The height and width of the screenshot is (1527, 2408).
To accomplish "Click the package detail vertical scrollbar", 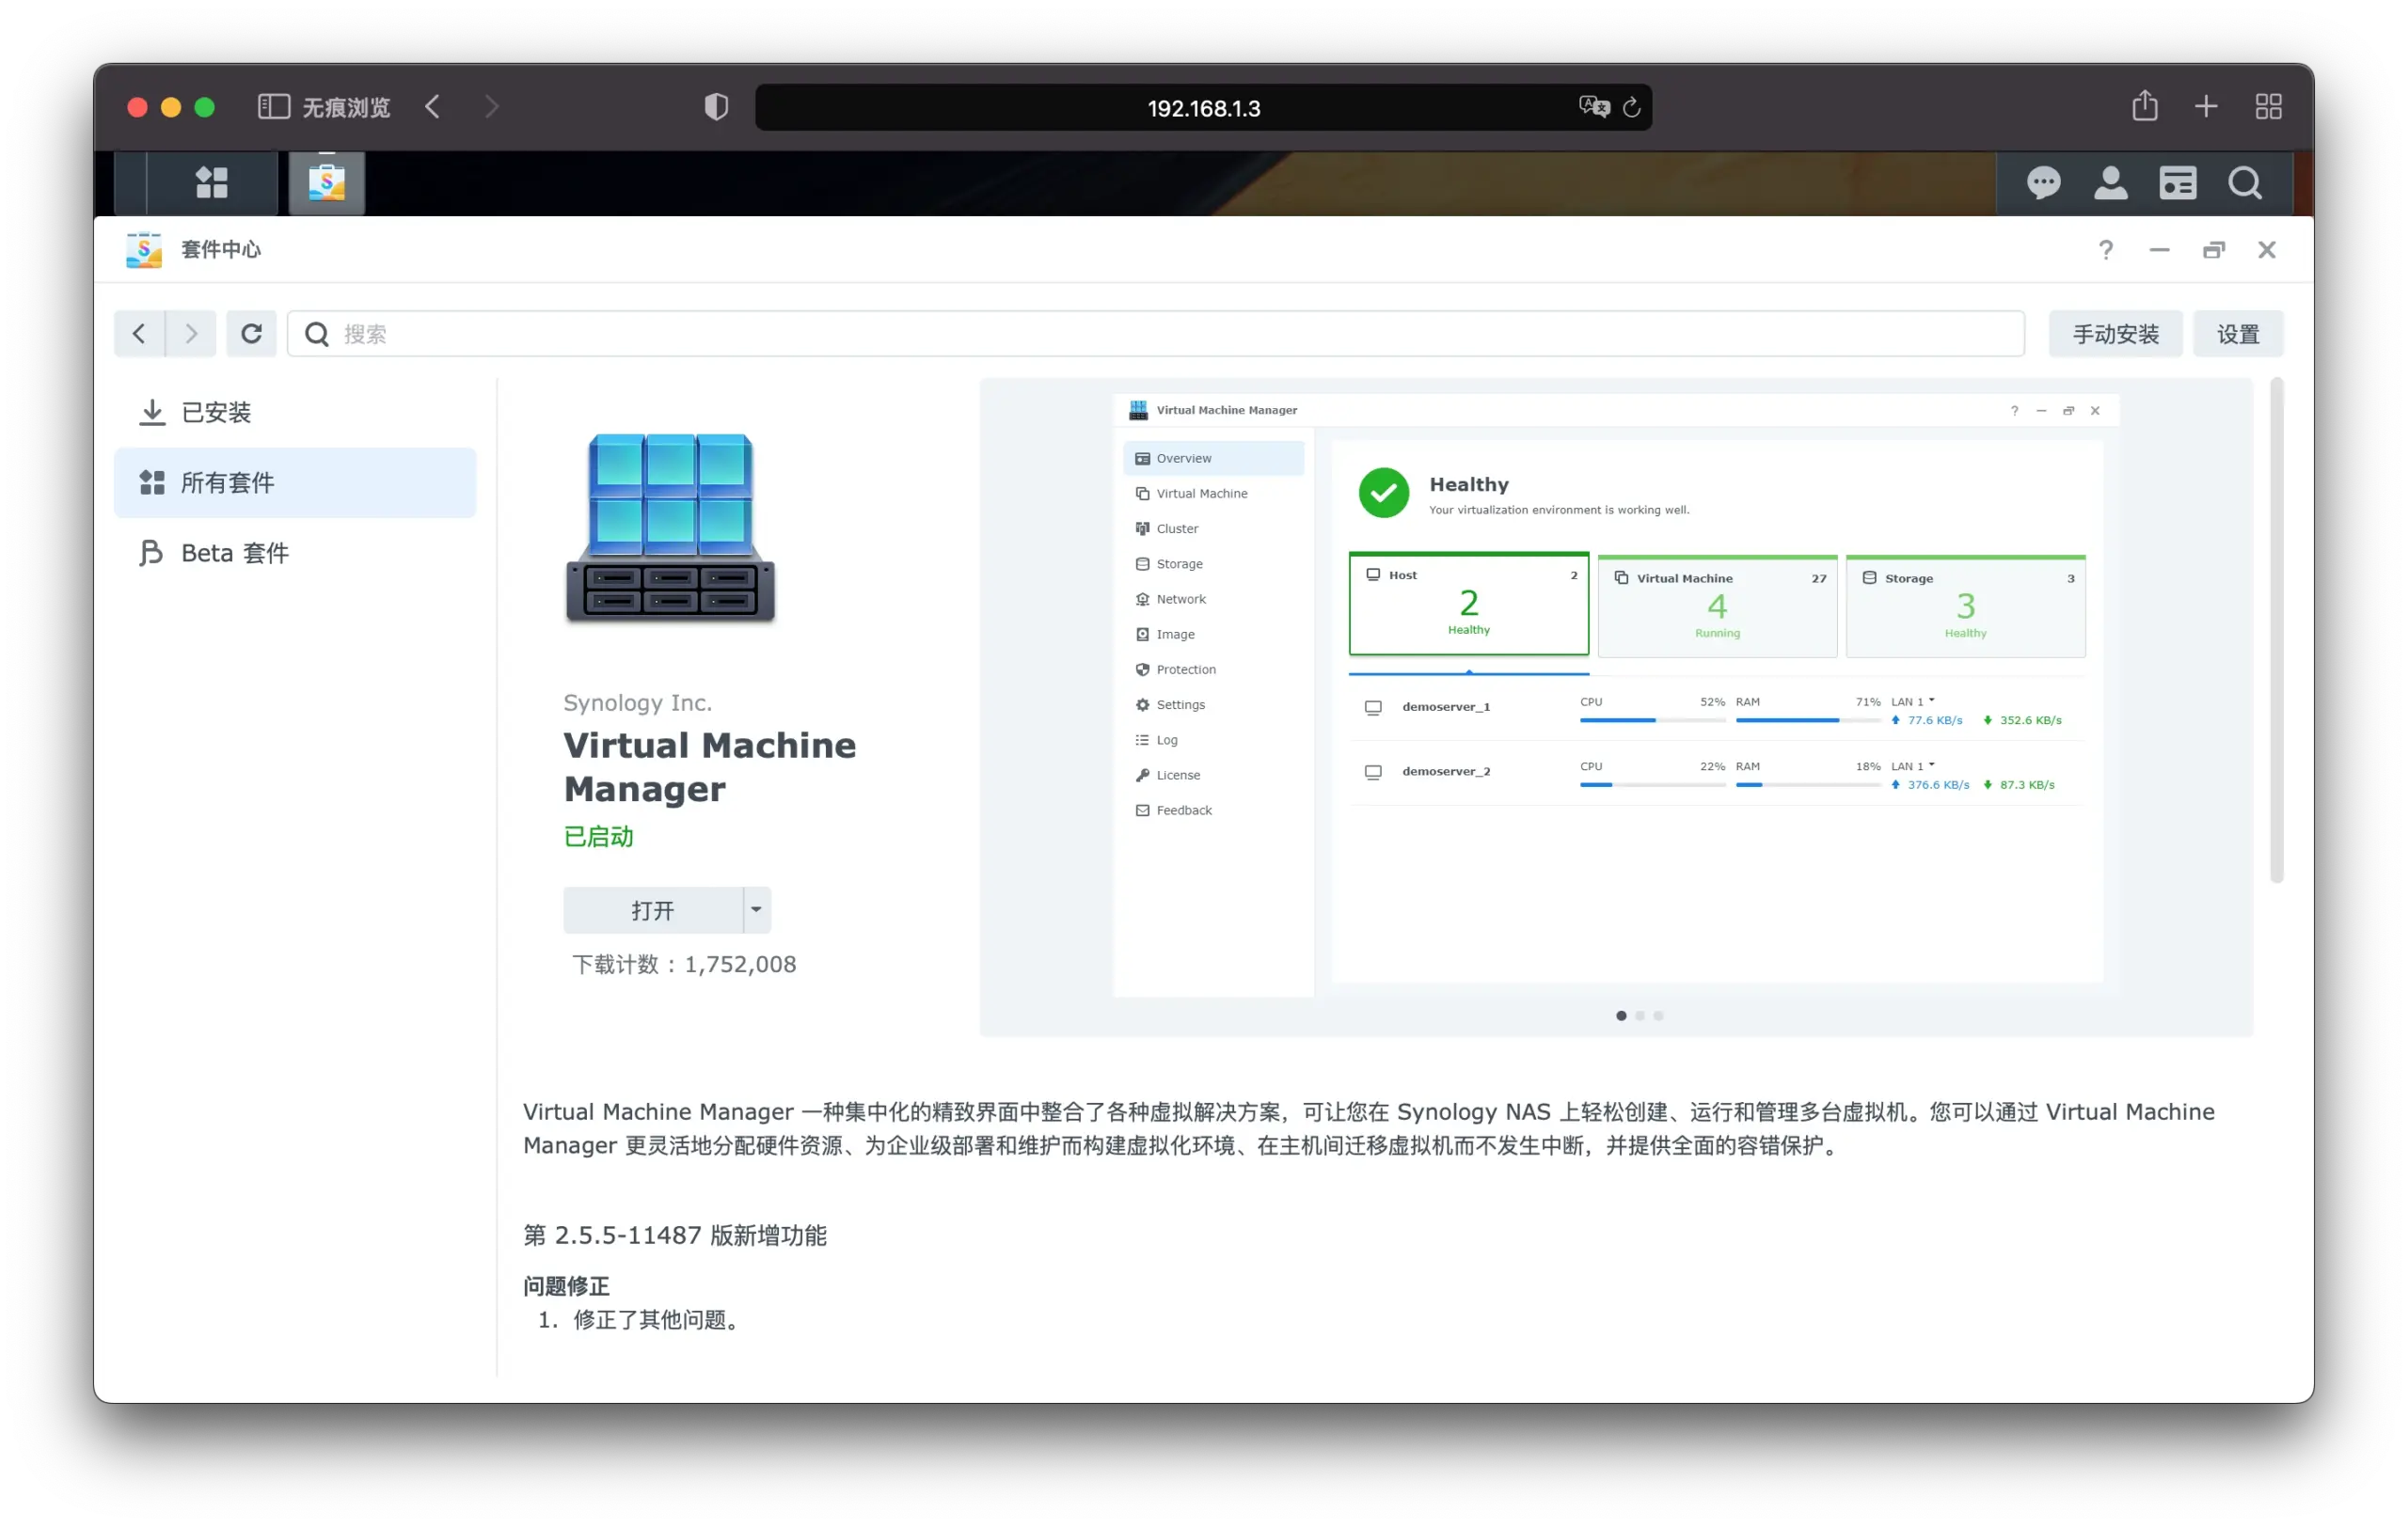I will coord(2277,631).
